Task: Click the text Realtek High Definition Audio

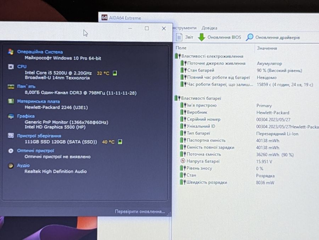Action: click(56, 171)
